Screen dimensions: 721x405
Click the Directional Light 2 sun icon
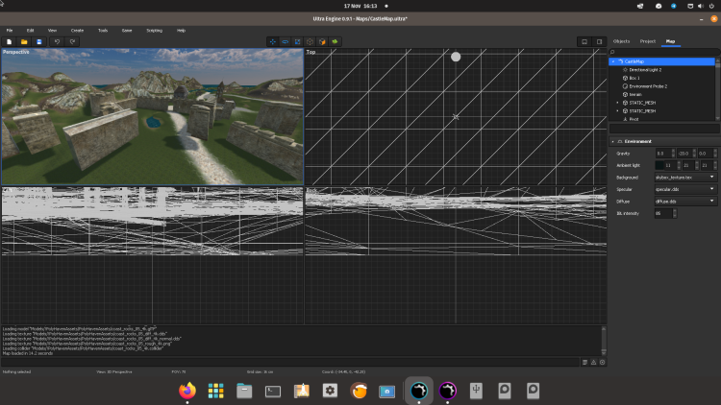[x=625, y=70]
